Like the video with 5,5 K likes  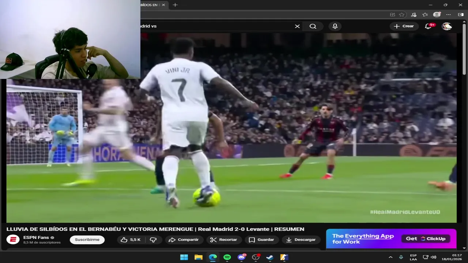point(131,240)
